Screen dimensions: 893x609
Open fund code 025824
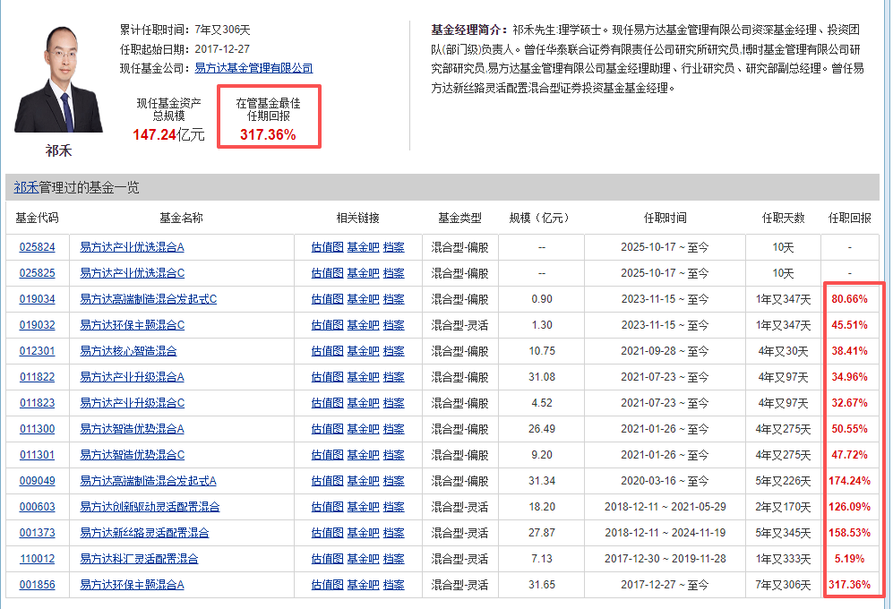pyautogui.click(x=38, y=247)
